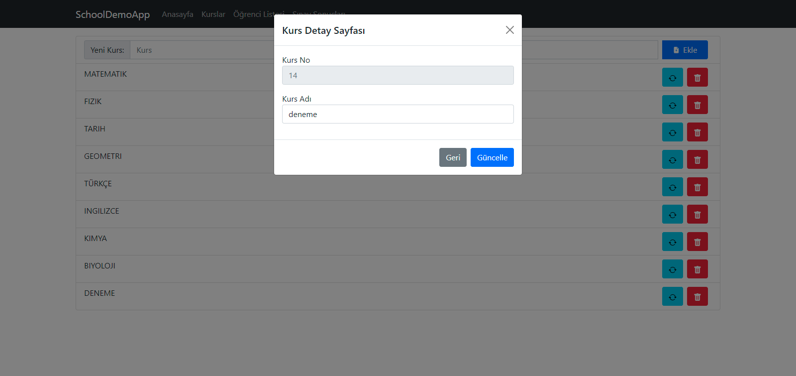Image resolution: width=796 pixels, height=376 pixels.
Task: Click the disabled Kurs No field
Action: click(x=398, y=75)
